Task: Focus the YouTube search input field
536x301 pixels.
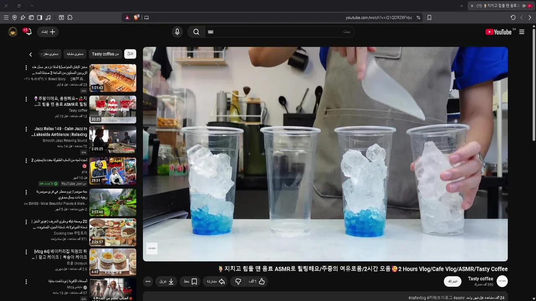Action: click(x=280, y=32)
